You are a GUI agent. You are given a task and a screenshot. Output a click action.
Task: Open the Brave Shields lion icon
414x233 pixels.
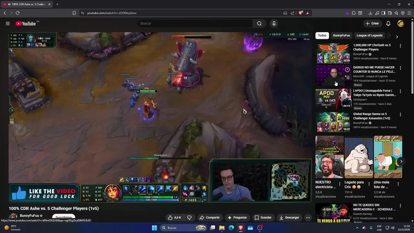(301, 13)
